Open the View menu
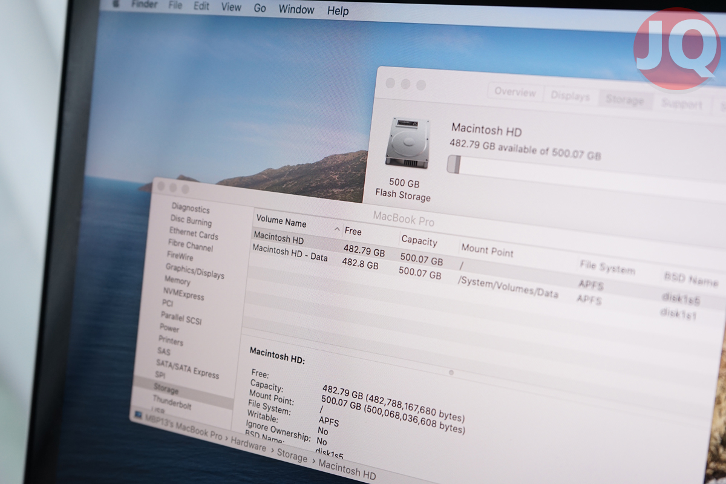Screen dimensions: 726x484 pos(231,7)
